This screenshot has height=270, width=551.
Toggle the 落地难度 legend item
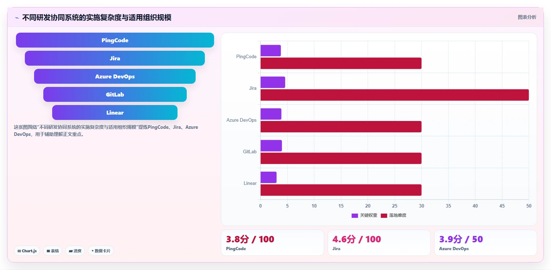pos(393,215)
